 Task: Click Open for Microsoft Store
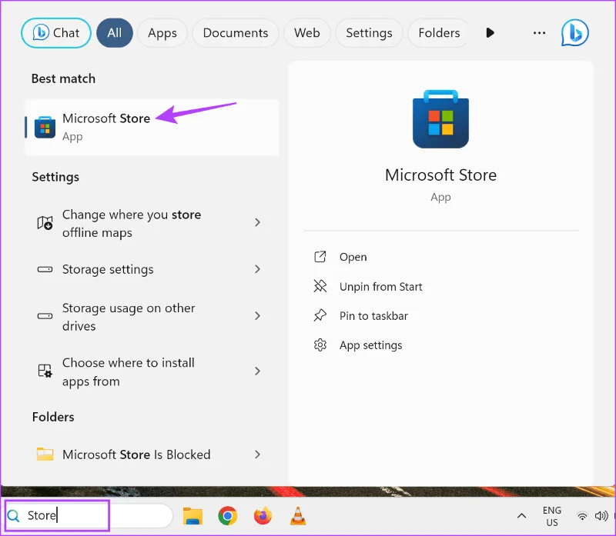353,257
